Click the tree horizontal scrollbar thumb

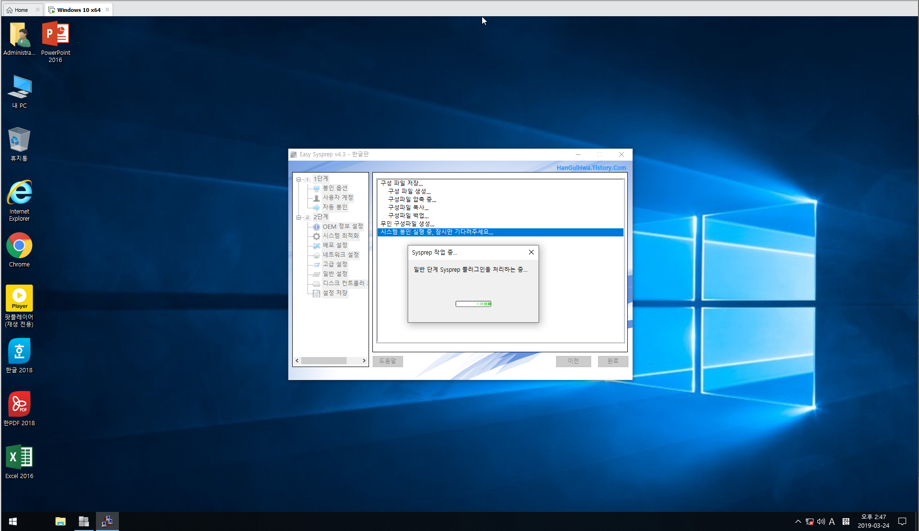point(324,361)
